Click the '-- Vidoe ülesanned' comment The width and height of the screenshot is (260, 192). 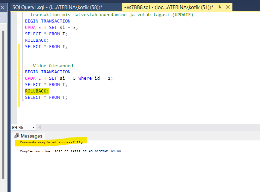coord(49,66)
